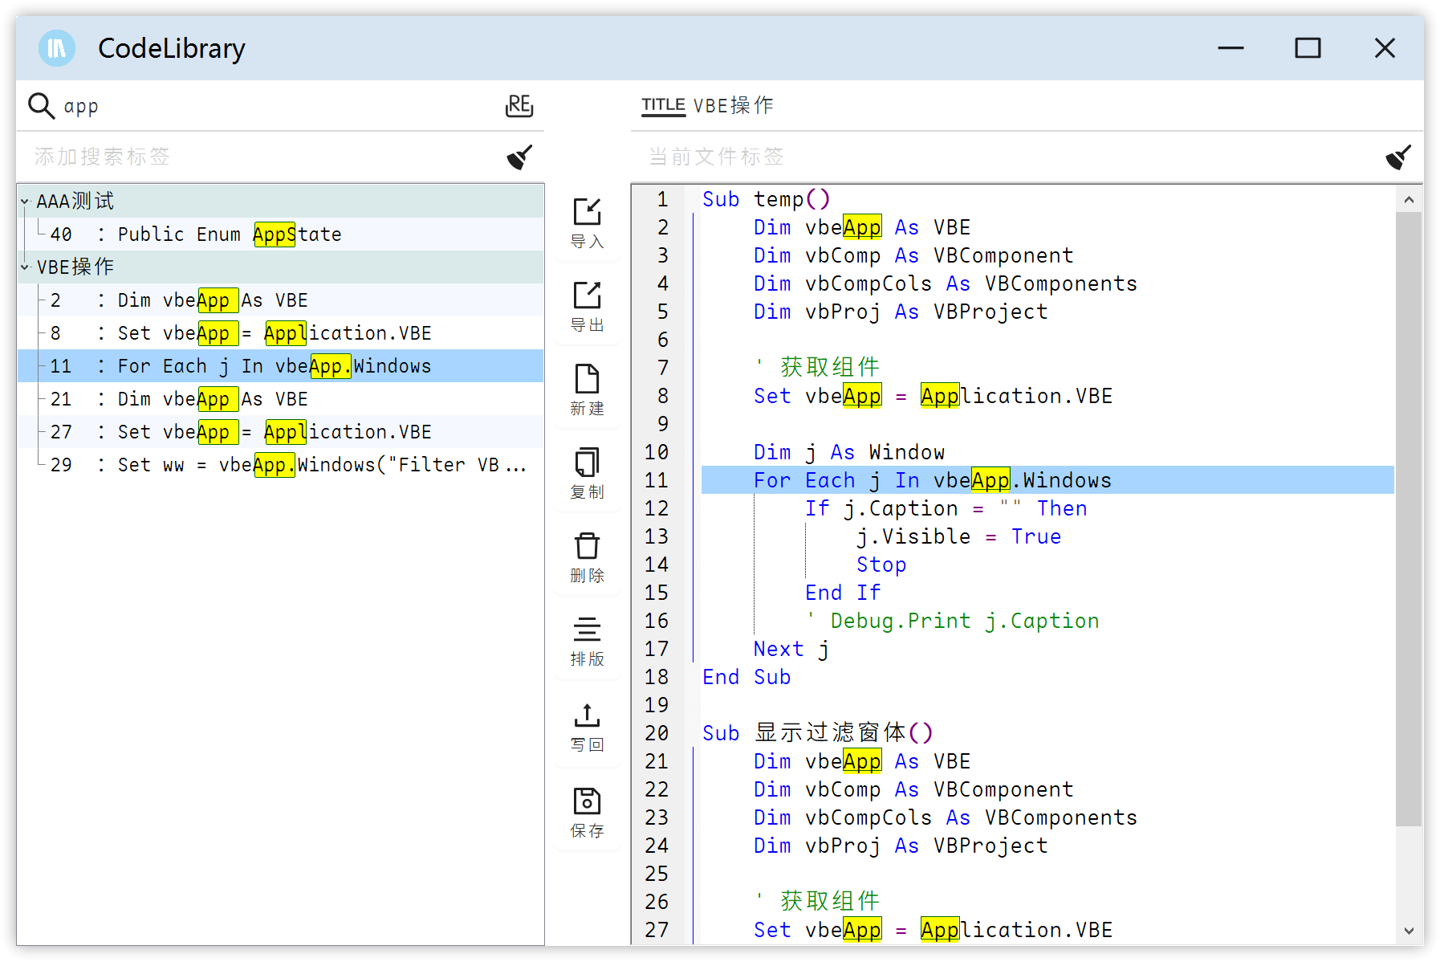The width and height of the screenshot is (1440, 962).
Task: Write back the code using 写回
Action: 587,726
